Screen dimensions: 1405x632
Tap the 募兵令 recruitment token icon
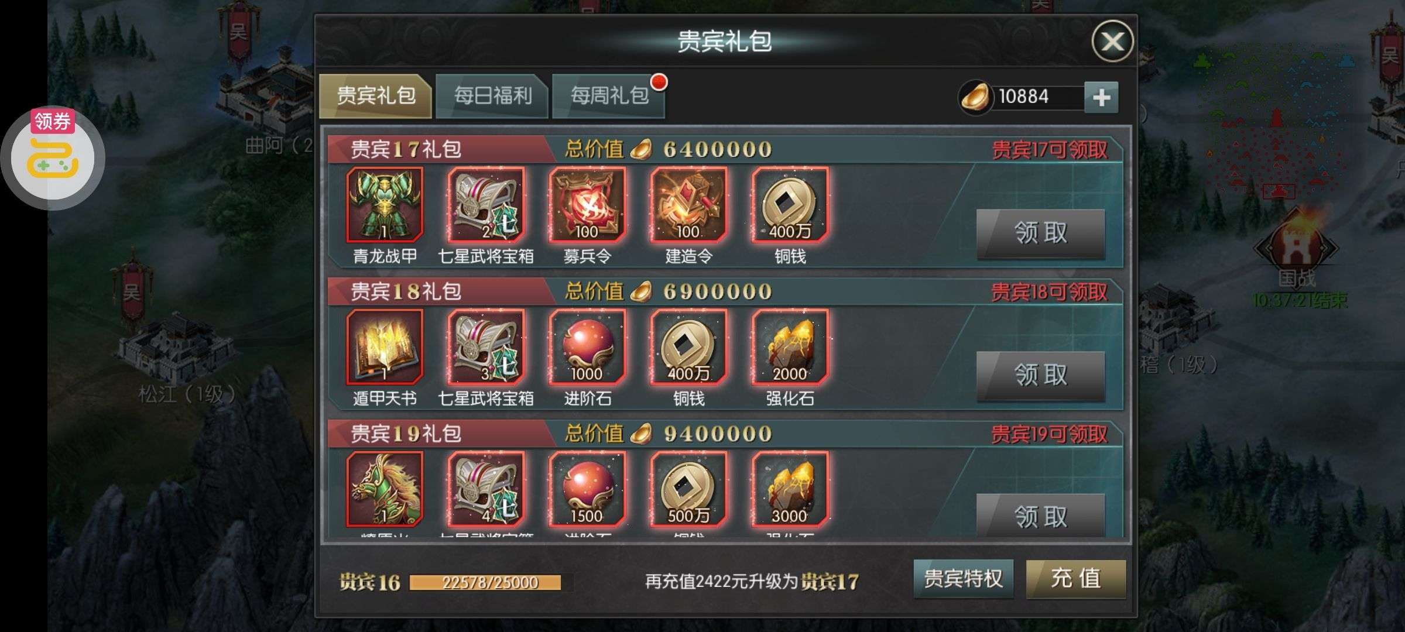coord(587,205)
